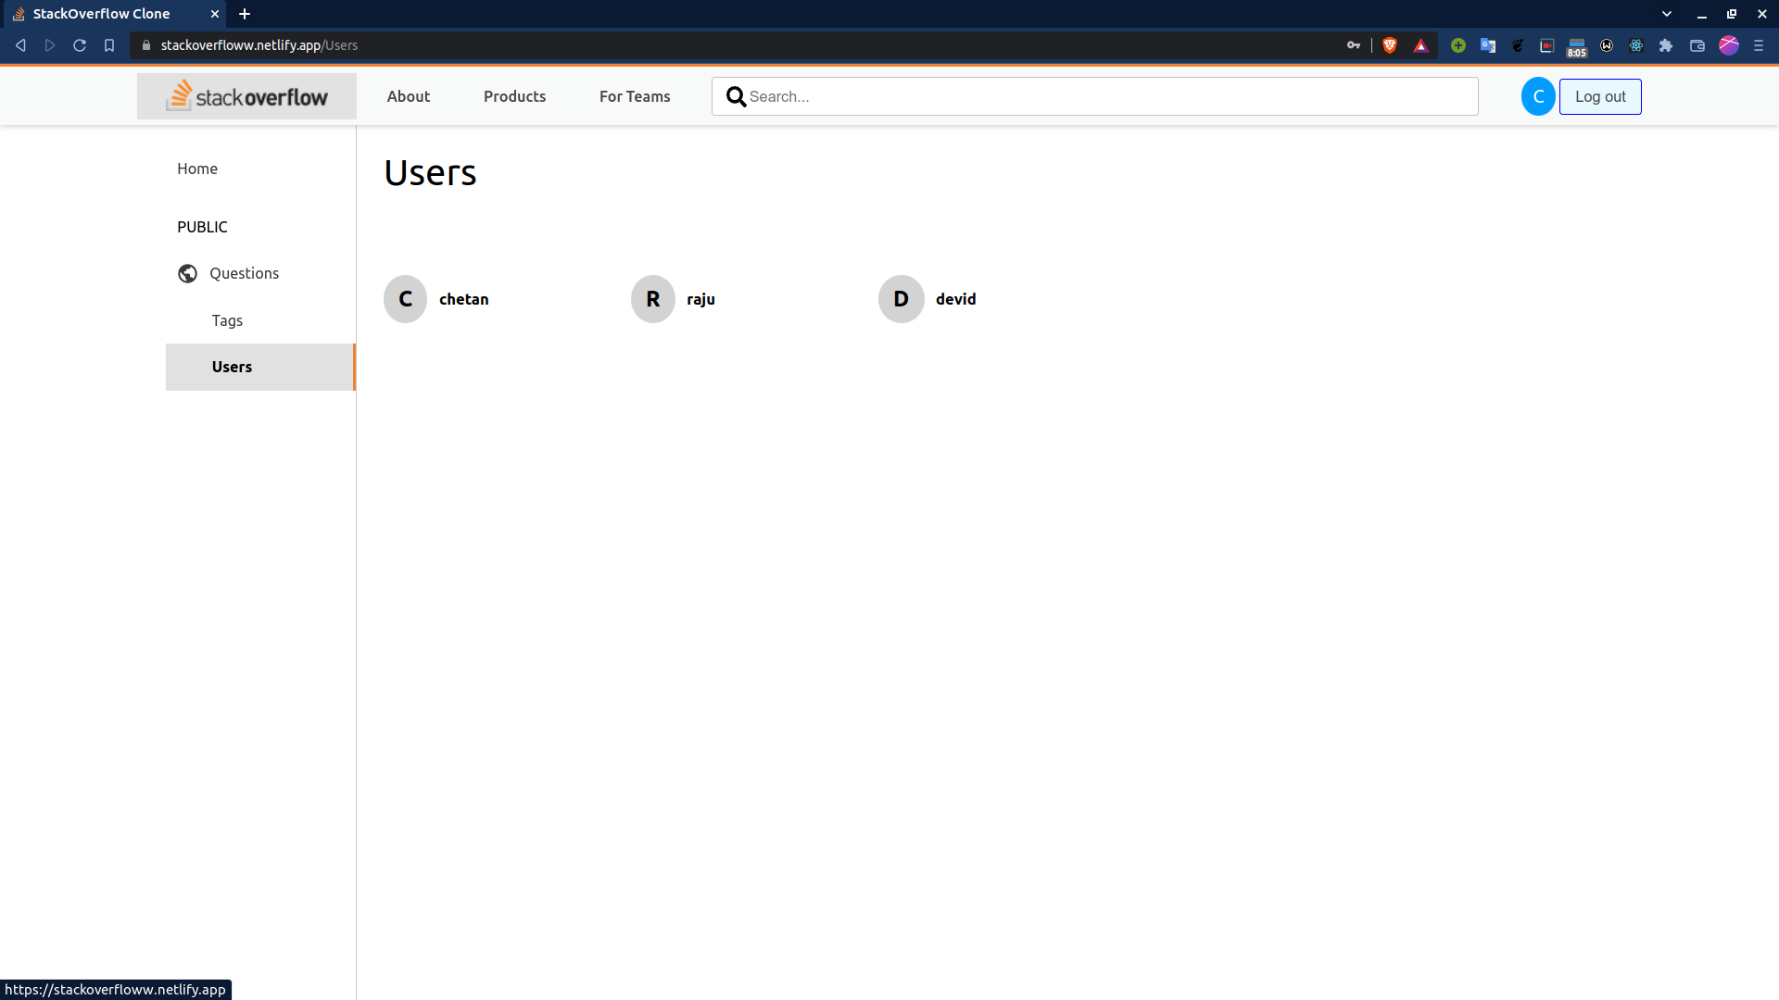1779x1000 pixels.
Task: Open the Products menu item
Action: pos(514,96)
